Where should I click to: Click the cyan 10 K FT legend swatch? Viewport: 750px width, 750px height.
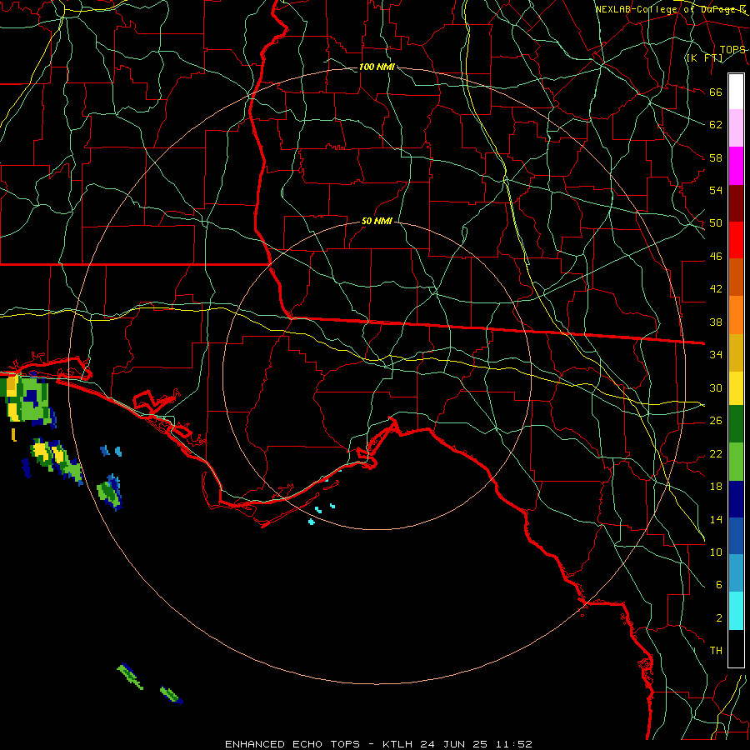click(736, 611)
